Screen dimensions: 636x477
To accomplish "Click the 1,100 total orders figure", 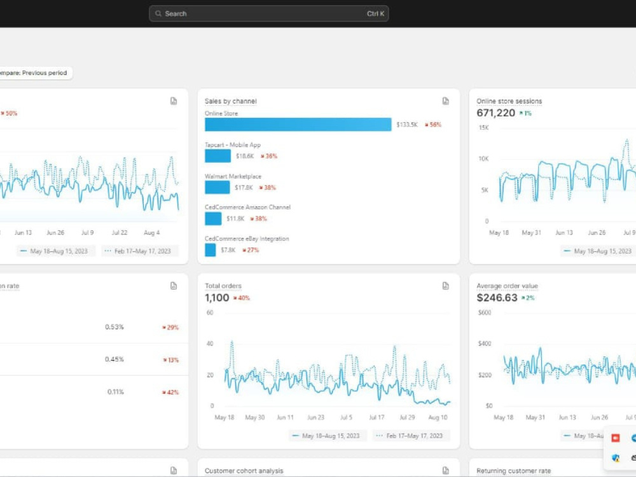I will point(217,298).
